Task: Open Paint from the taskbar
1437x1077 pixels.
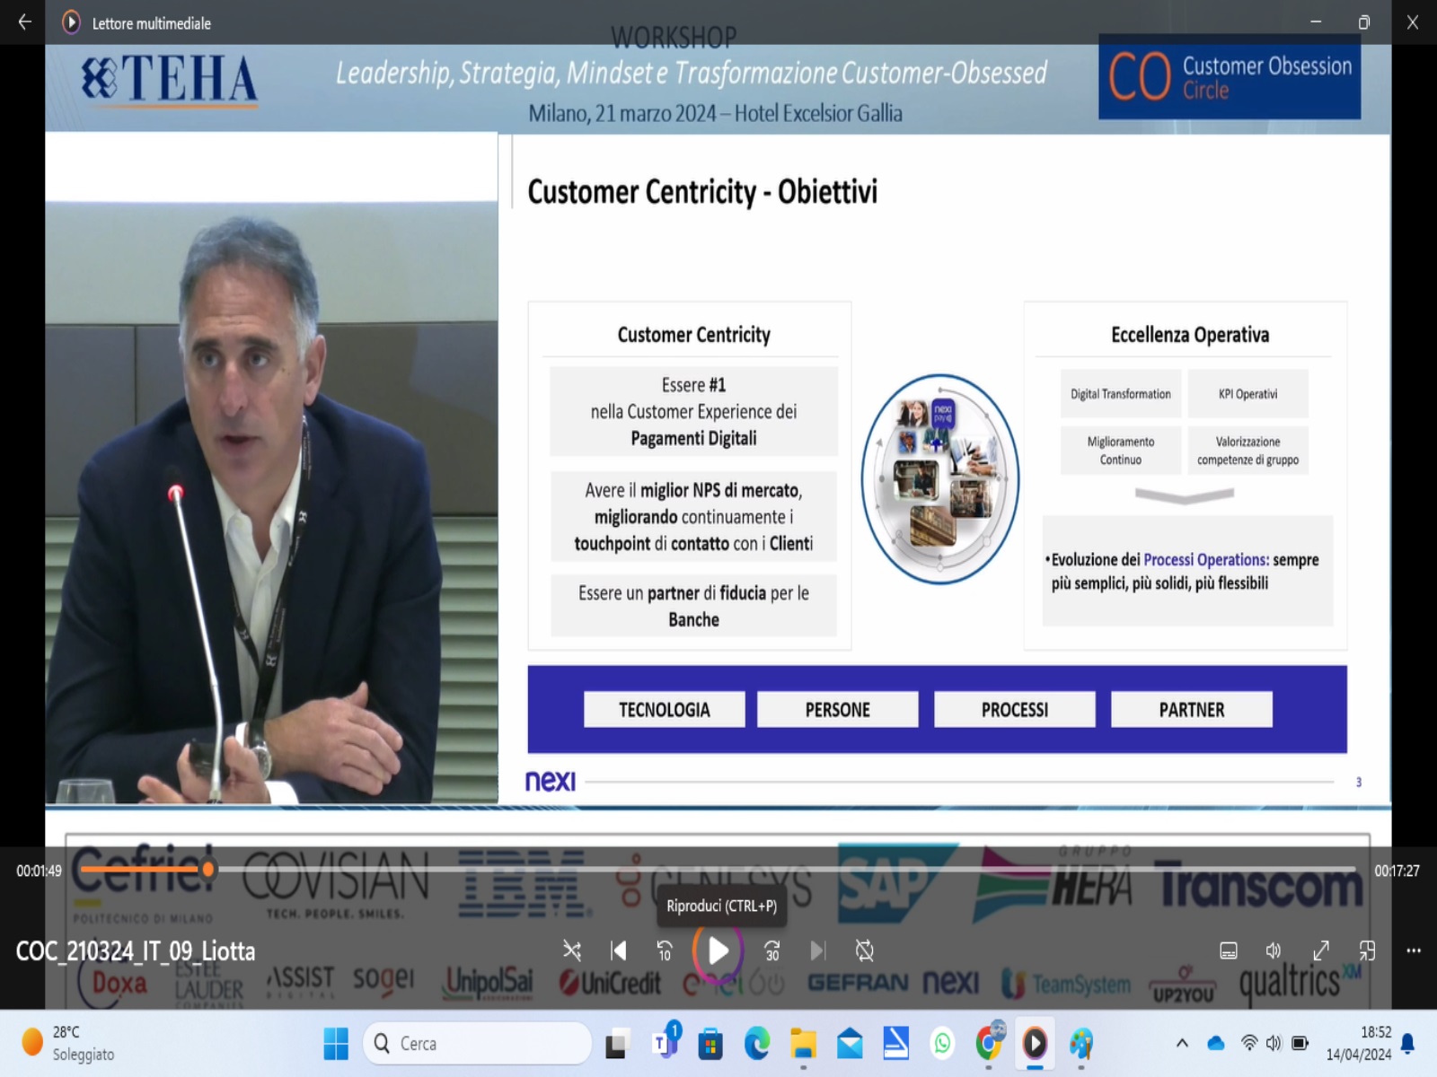Action: 1081,1043
